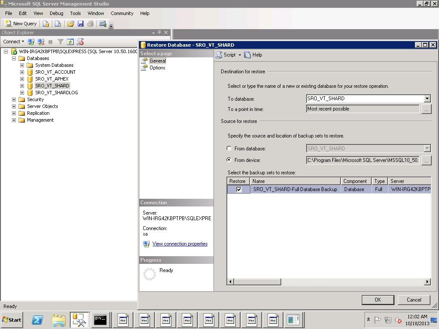Open Object Explorer window position arrow
Screen dimensions: 439x329
[153, 33]
